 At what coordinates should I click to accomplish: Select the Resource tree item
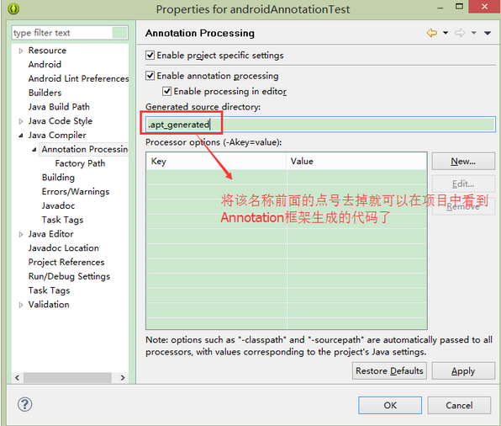[x=47, y=51]
